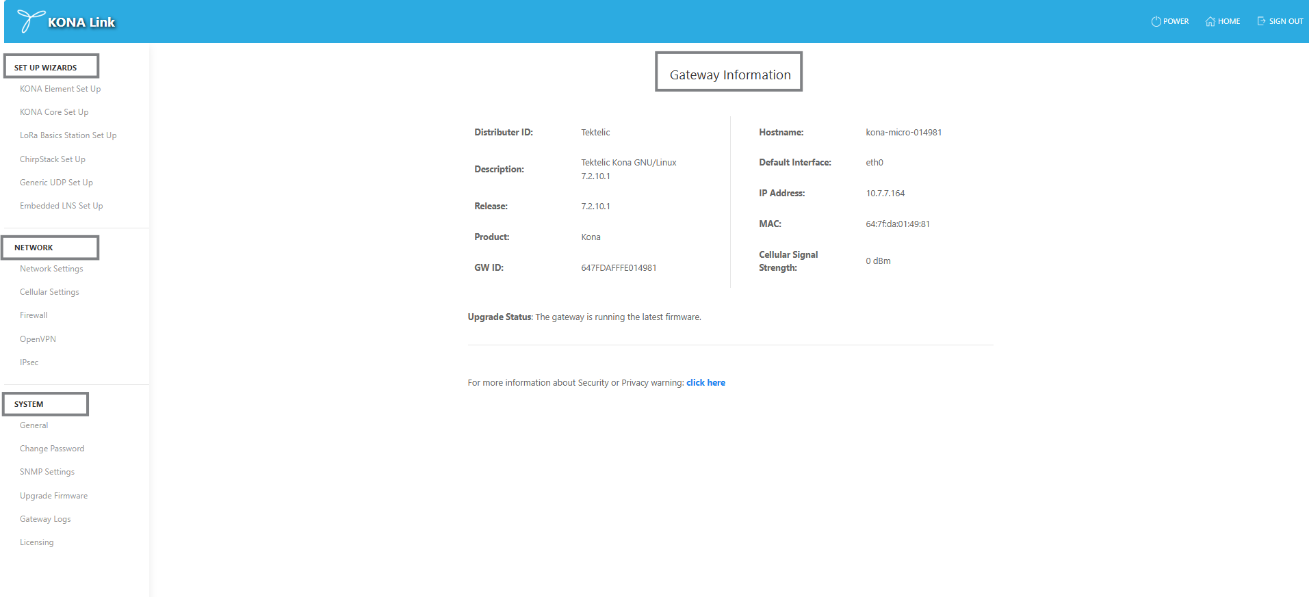Click the 'Release:' label

[491, 207]
